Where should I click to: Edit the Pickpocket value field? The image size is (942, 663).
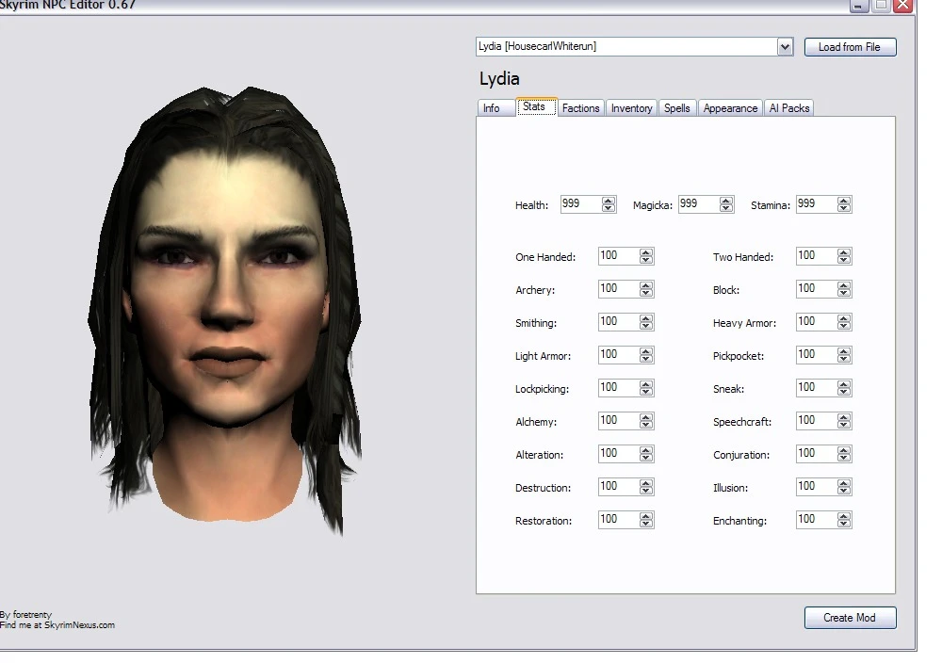pyautogui.click(x=817, y=355)
